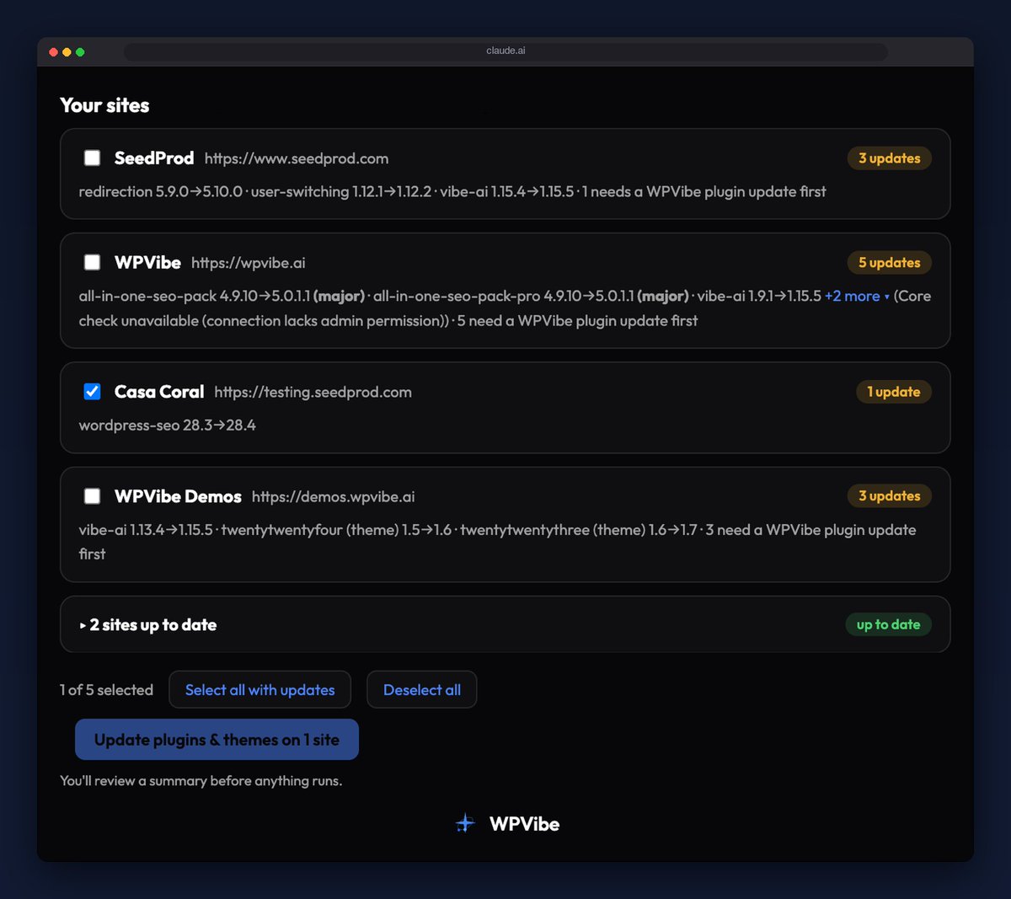Click 'Select all with updates' button
Viewport: 1011px width, 899px height.
click(260, 689)
